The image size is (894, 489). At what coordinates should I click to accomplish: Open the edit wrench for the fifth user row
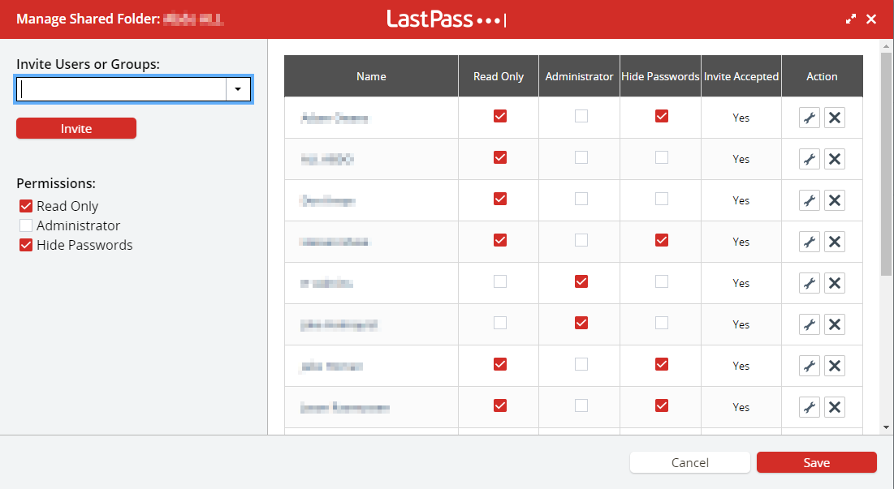809,283
